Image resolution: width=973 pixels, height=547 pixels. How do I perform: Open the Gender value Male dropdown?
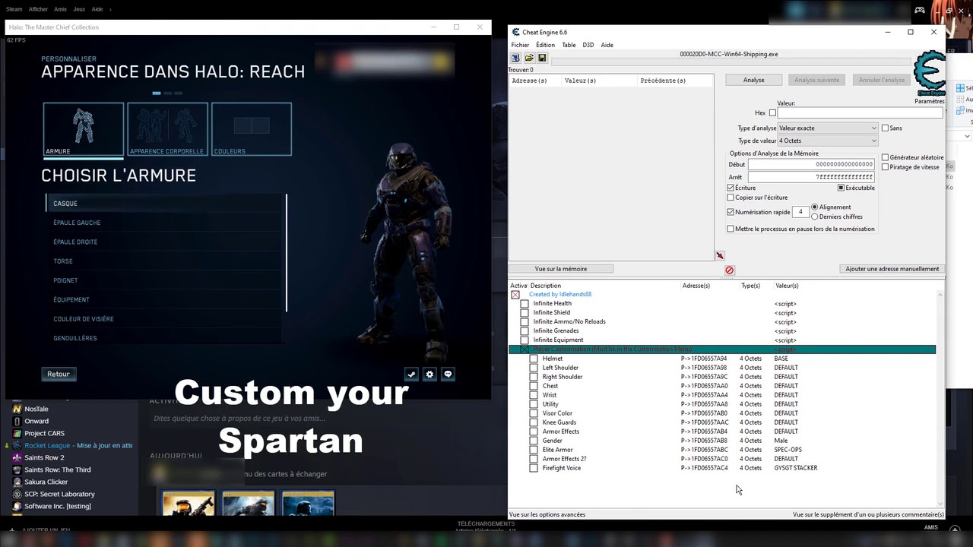(x=781, y=441)
